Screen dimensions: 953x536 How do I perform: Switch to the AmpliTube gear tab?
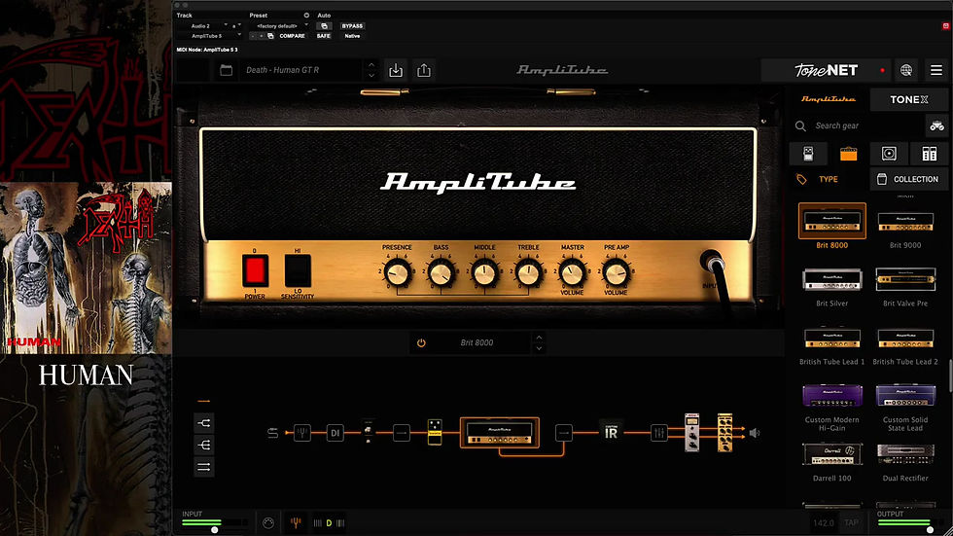(828, 99)
